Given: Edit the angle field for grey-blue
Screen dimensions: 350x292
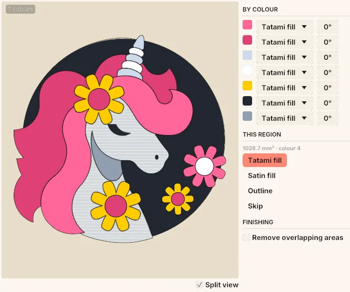Looking at the screenshot, I should (328, 118).
